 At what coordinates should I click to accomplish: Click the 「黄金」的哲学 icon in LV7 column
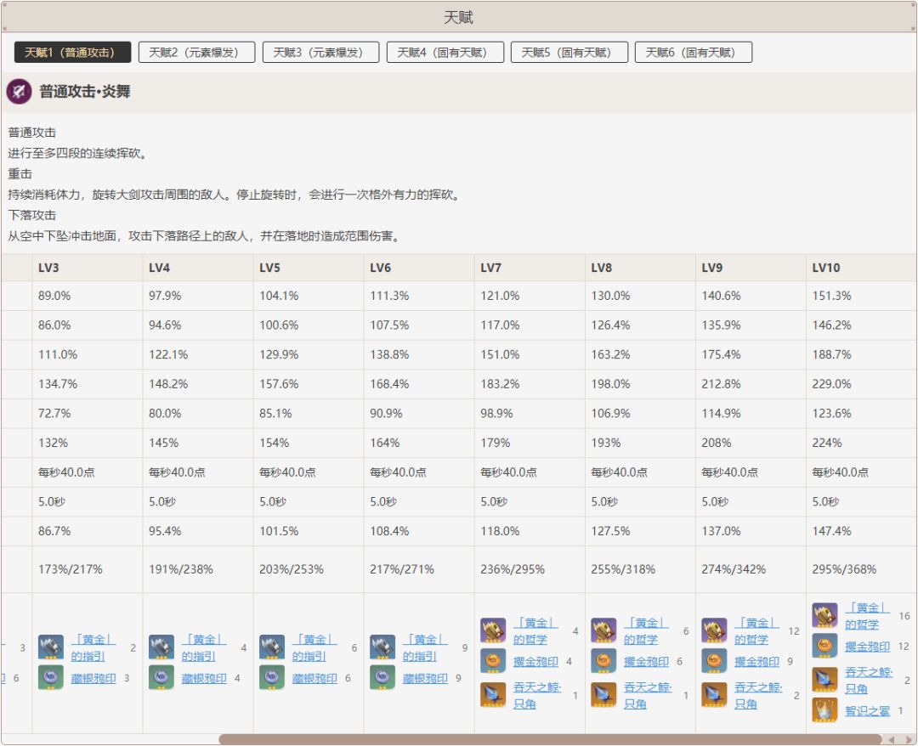click(493, 630)
